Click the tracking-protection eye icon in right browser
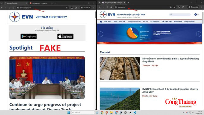This screenshot has width=204, height=115. [171, 7]
